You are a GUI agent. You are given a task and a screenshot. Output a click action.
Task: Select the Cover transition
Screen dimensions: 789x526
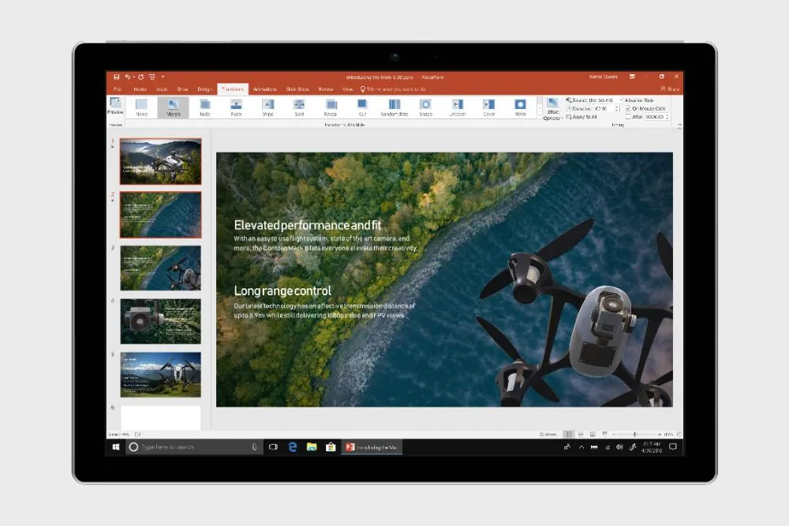coord(489,108)
